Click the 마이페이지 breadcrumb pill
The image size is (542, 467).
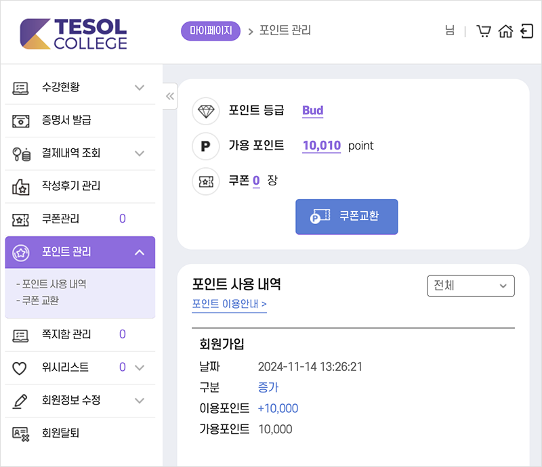click(211, 30)
